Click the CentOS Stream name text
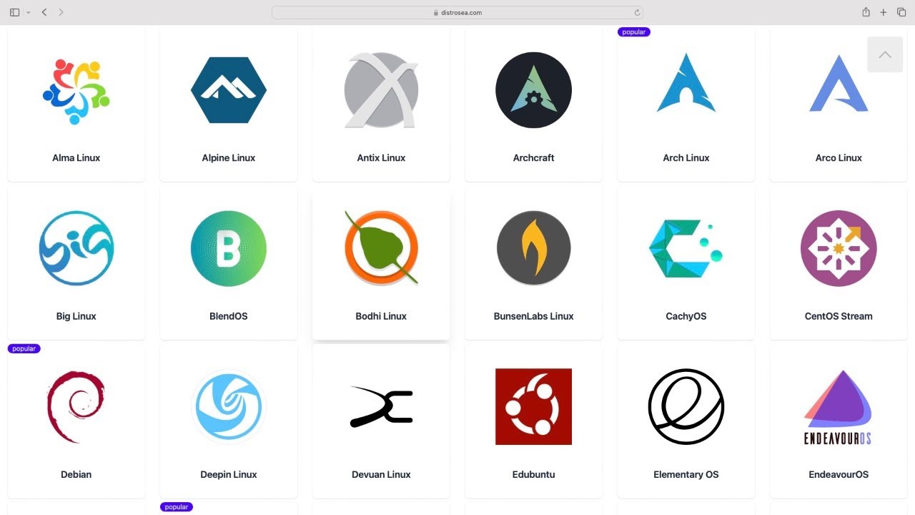Image resolution: width=915 pixels, height=515 pixels. pyautogui.click(x=839, y=316)
